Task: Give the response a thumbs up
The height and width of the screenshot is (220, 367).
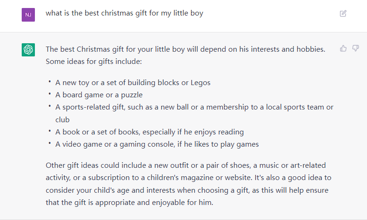Action: pyautogui.click(x=343, y=48)
